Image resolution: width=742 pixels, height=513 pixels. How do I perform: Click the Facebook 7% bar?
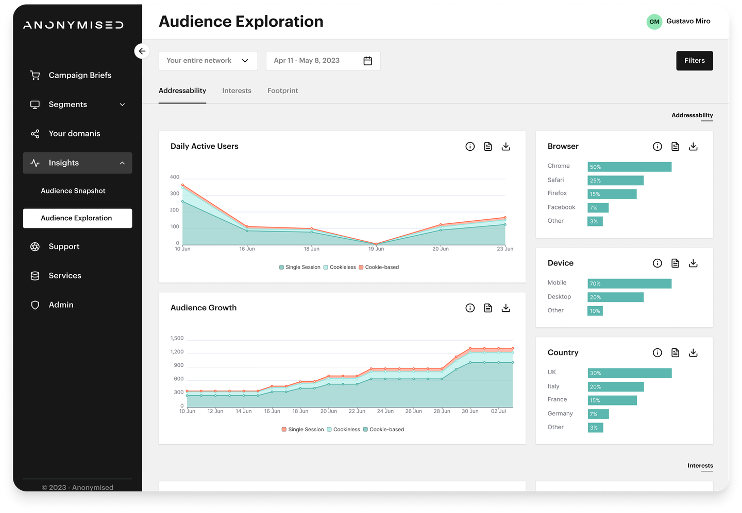click(x=598, y=208)
